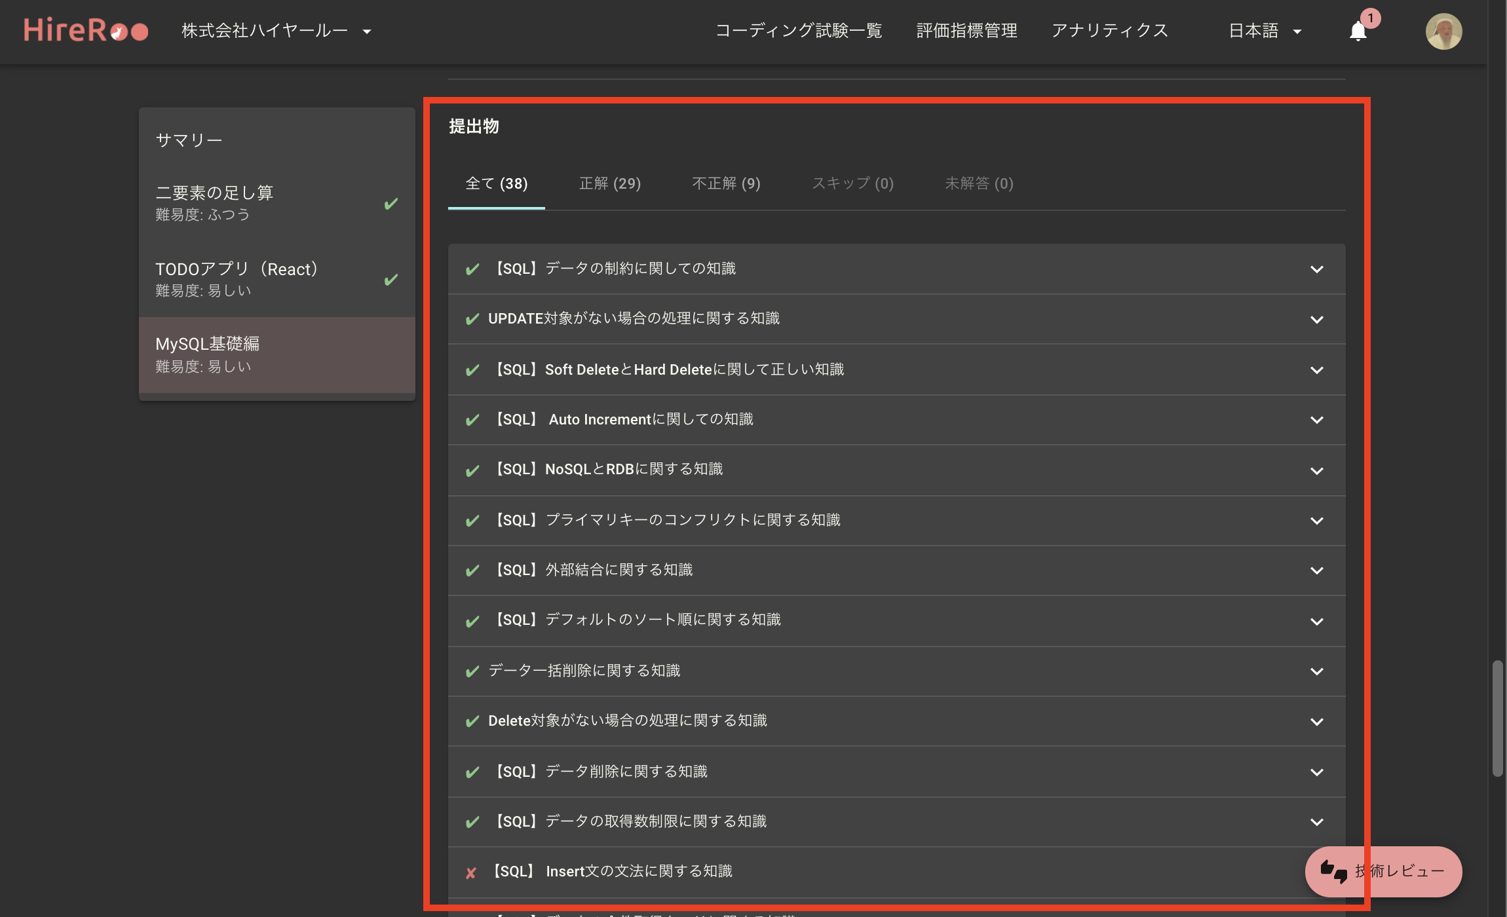The image size is (1507, 917).
Task: Click the check icon for 外部結合に関する知識
Action: [472, 571]
